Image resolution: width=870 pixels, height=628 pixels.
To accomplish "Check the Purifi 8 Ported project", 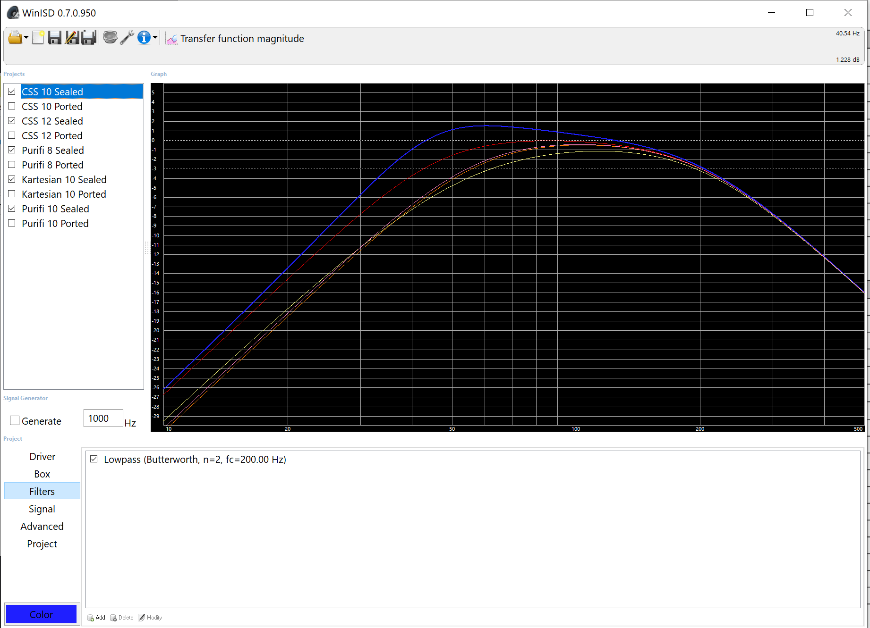I will (x=12, y=165).
